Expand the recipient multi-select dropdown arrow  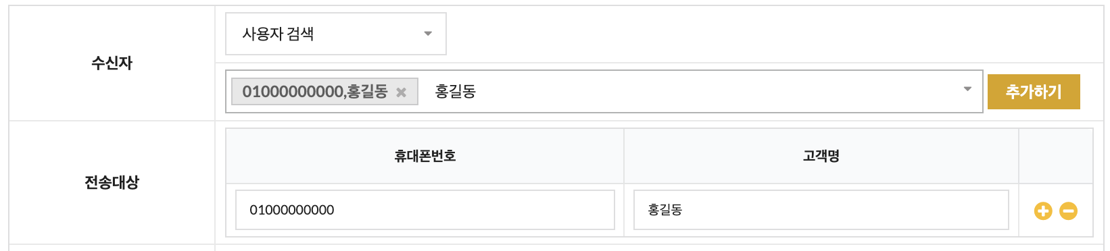967,89
